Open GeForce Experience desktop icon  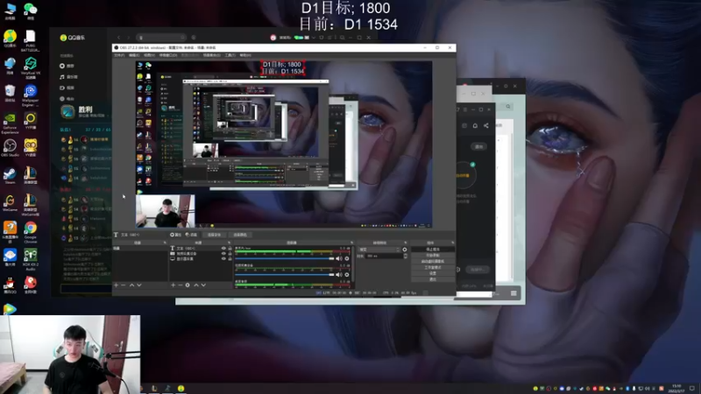(x=10, y=123)
